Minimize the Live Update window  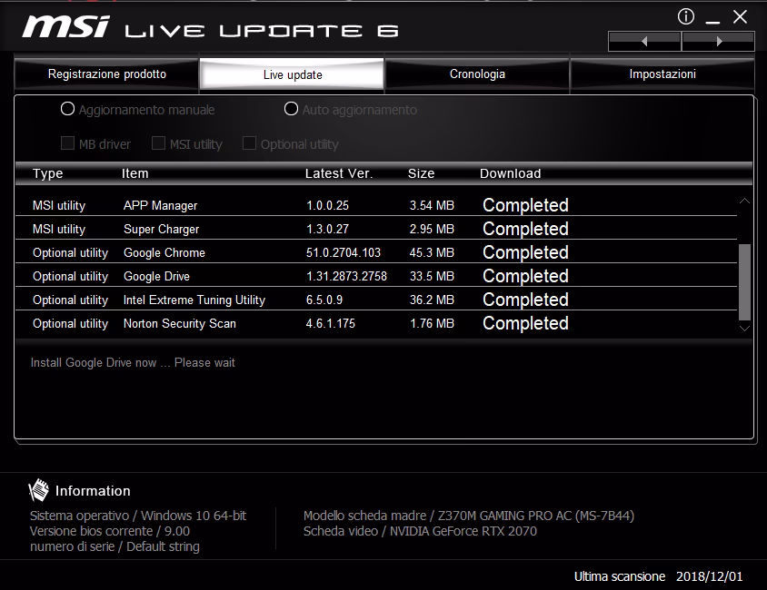712,22
